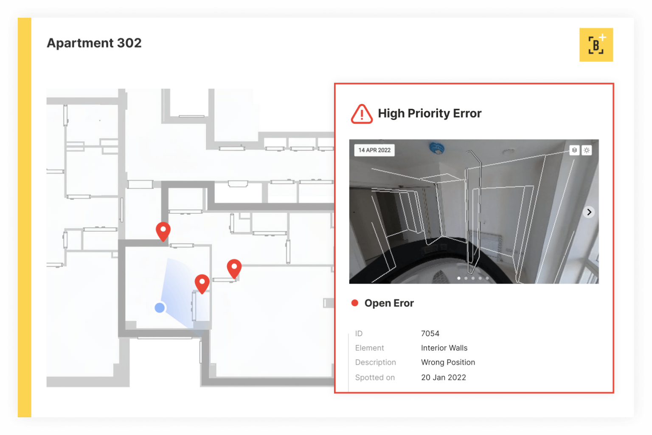The width and height of the screenshot is (652, 435).
Task: Click the Open Eror status label
Action: [389, 303]
